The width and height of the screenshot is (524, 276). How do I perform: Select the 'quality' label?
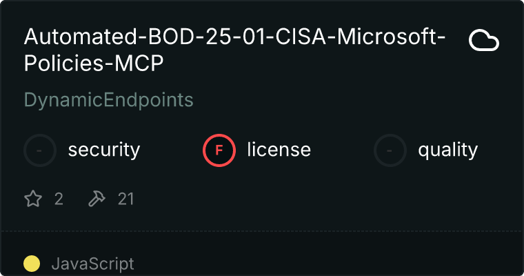tap(447, 150)
